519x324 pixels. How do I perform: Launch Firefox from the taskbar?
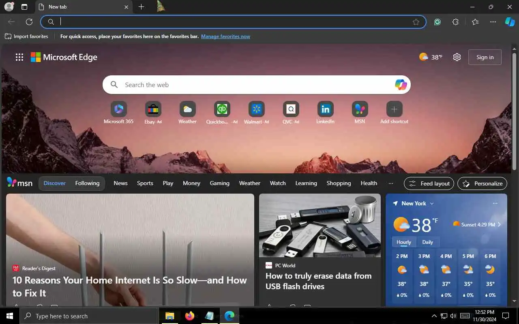(189, 316)
